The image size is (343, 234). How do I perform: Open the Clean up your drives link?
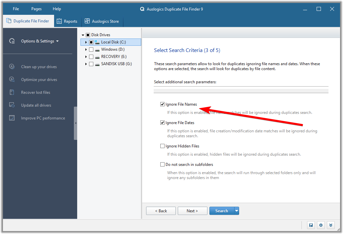pos(39,67)
